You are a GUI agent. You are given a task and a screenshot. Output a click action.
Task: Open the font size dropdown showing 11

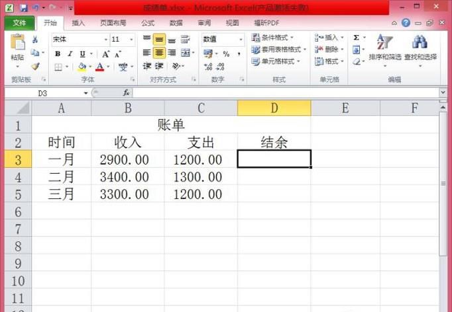pyautogui.click(x=131, y=40)
